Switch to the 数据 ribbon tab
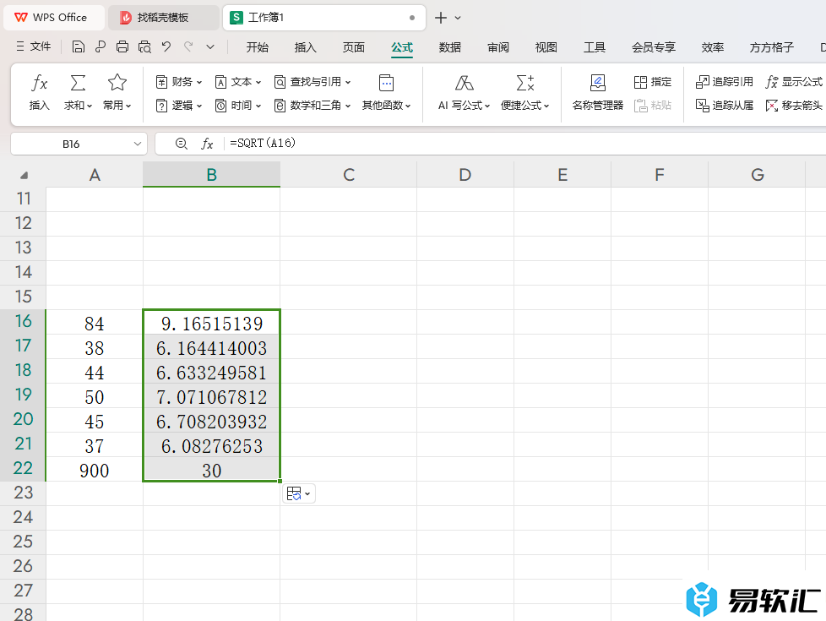 (x=450, y=47)
